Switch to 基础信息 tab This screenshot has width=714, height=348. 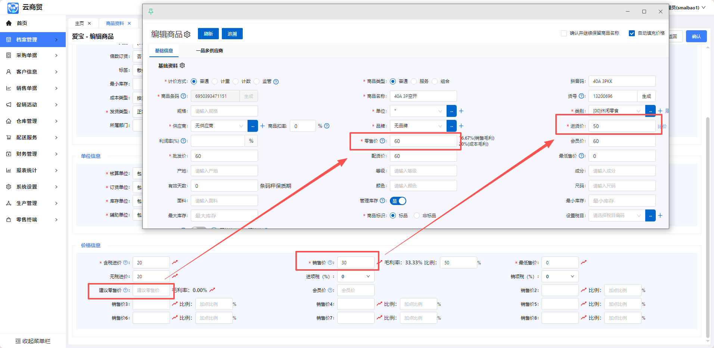point(164,51)
